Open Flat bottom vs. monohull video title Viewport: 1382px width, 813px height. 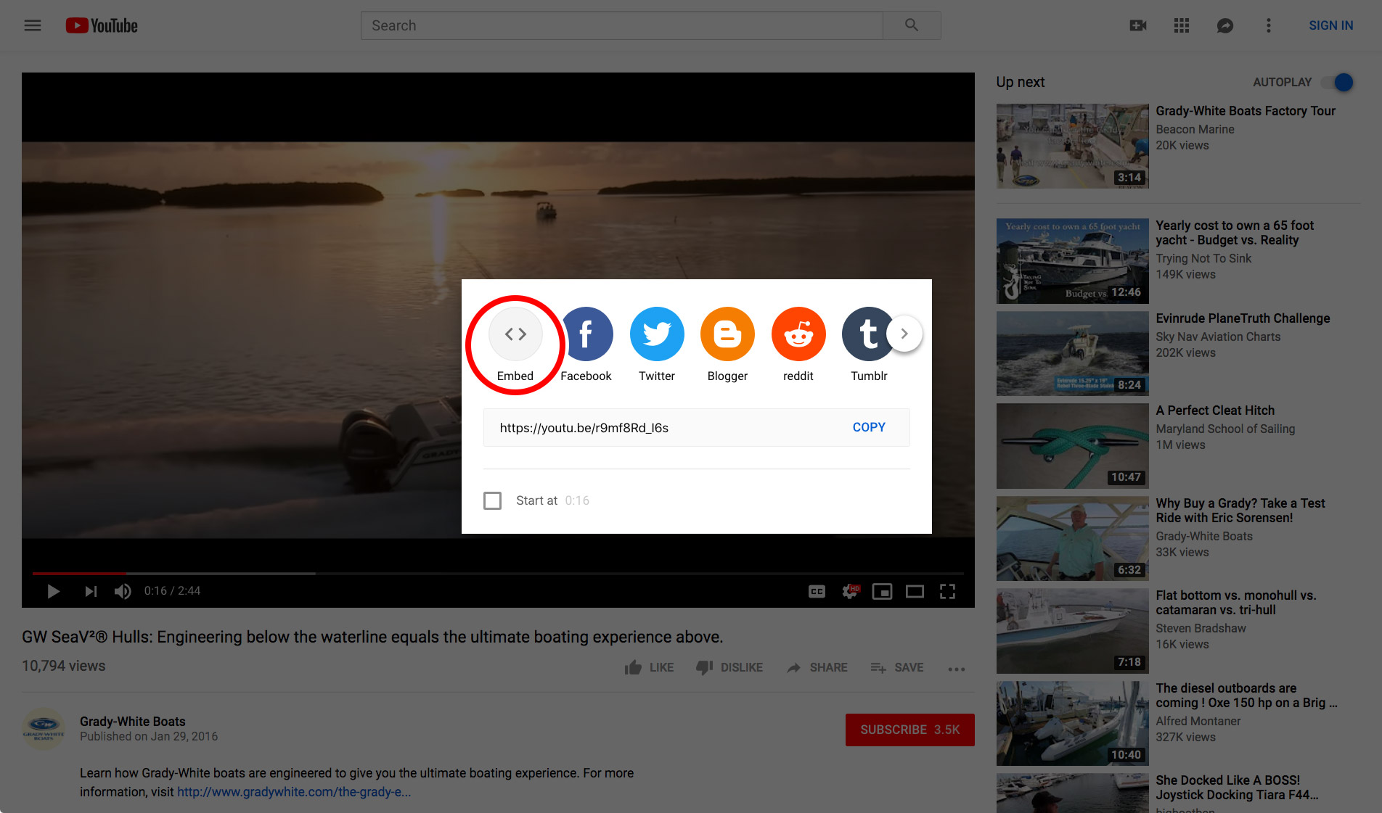point(1235,603)
